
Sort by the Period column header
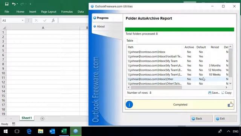pyautogui.click(x=215, y=47)
